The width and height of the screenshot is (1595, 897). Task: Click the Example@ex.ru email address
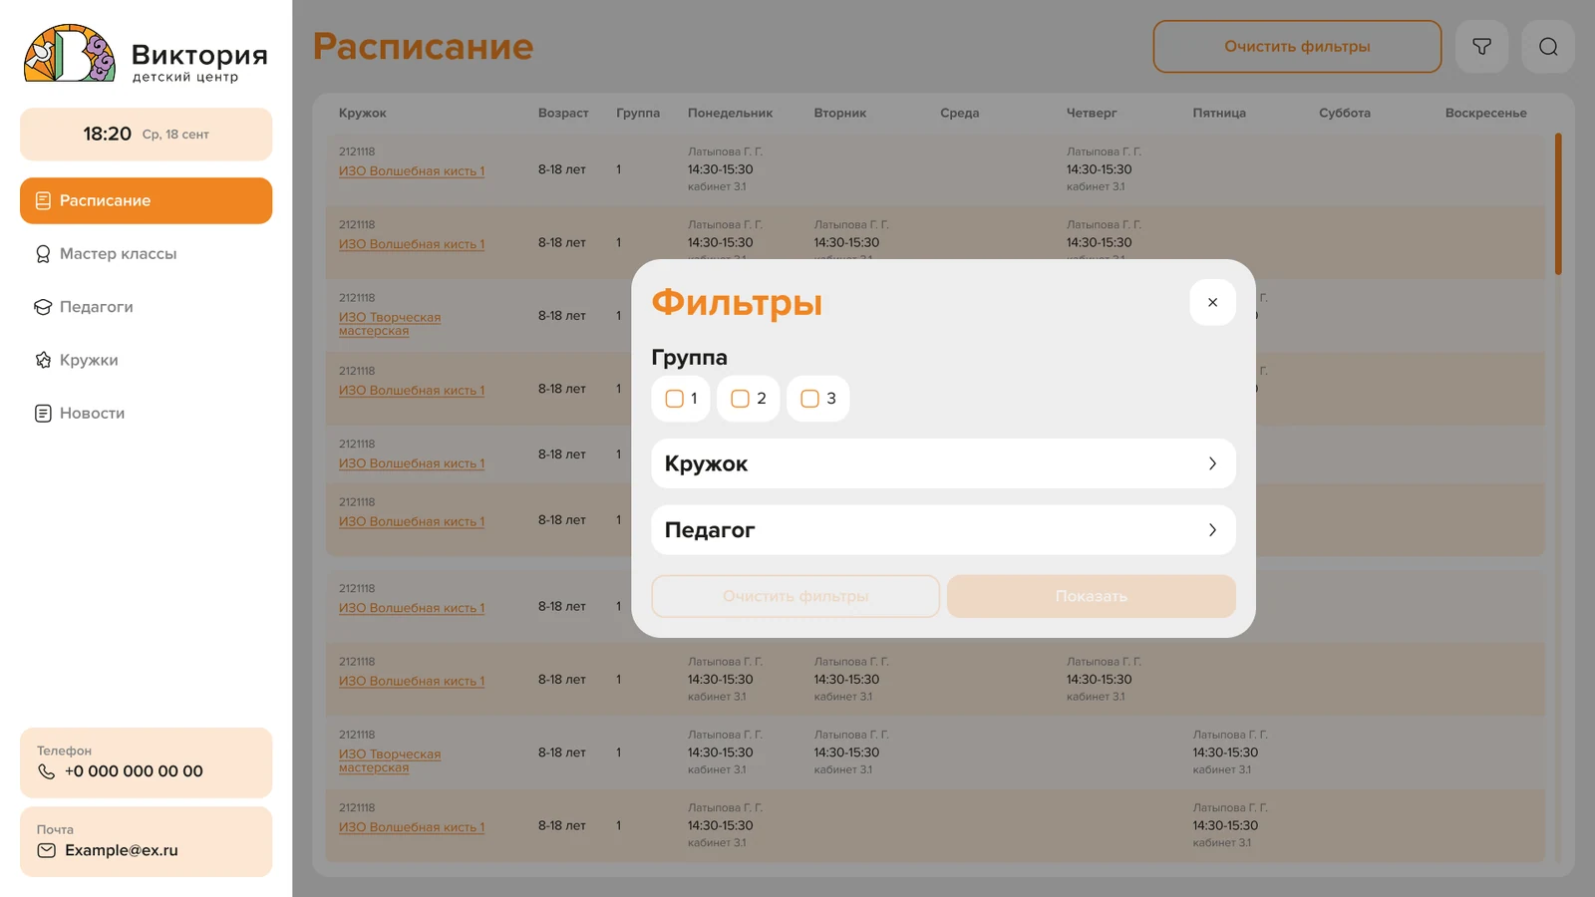point(122,850)
